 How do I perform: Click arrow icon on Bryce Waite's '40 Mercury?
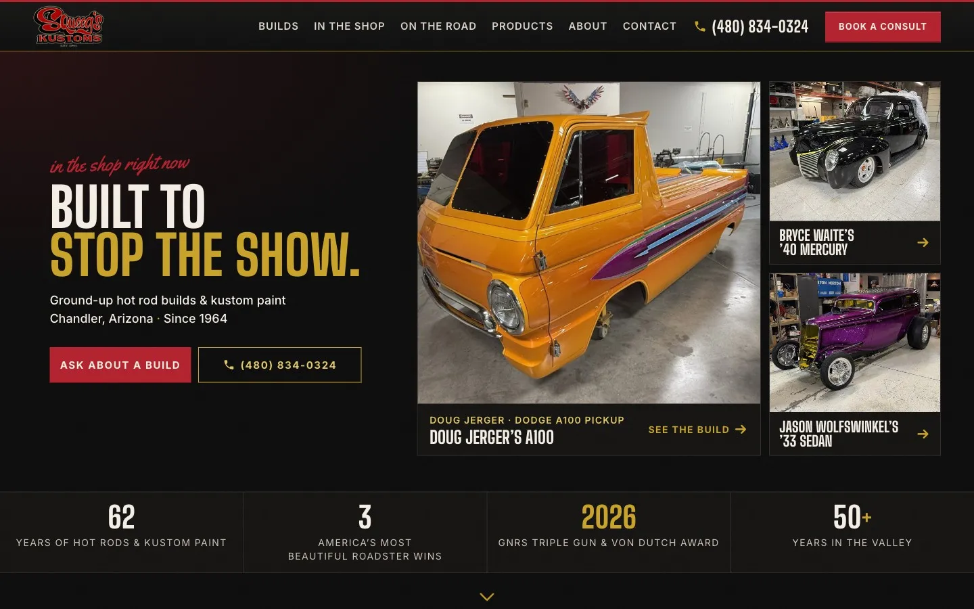[923, 242]
